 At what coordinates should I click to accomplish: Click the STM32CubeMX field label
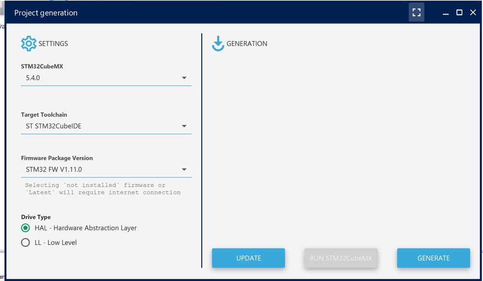coord(42,66)
